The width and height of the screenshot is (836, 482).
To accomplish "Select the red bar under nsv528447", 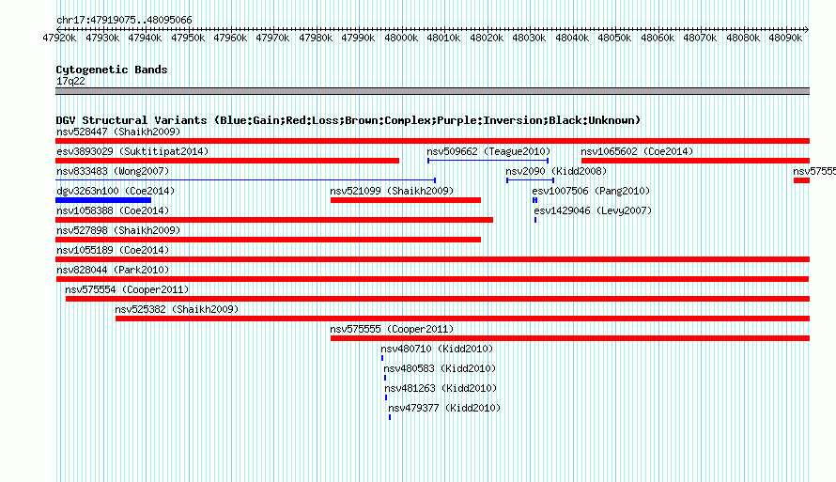I will 432,141.
